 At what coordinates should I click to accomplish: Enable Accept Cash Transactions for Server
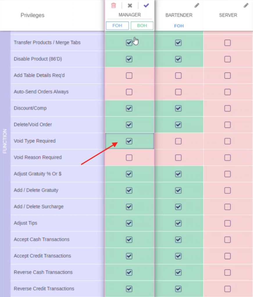pos(228,240)
